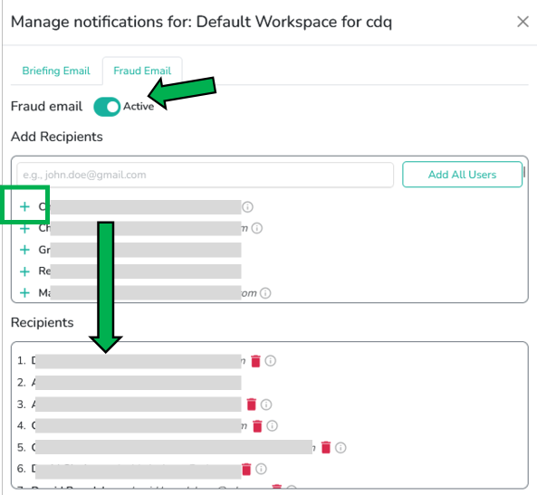This screenshot has height=495, width=537.
Task: Click the Add All Users button
Action: tap(462, 175)
